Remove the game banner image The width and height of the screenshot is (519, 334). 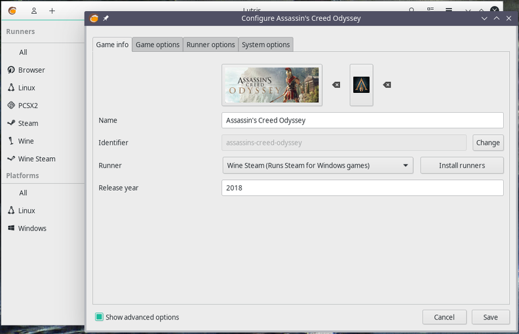(x=336, y=85)
